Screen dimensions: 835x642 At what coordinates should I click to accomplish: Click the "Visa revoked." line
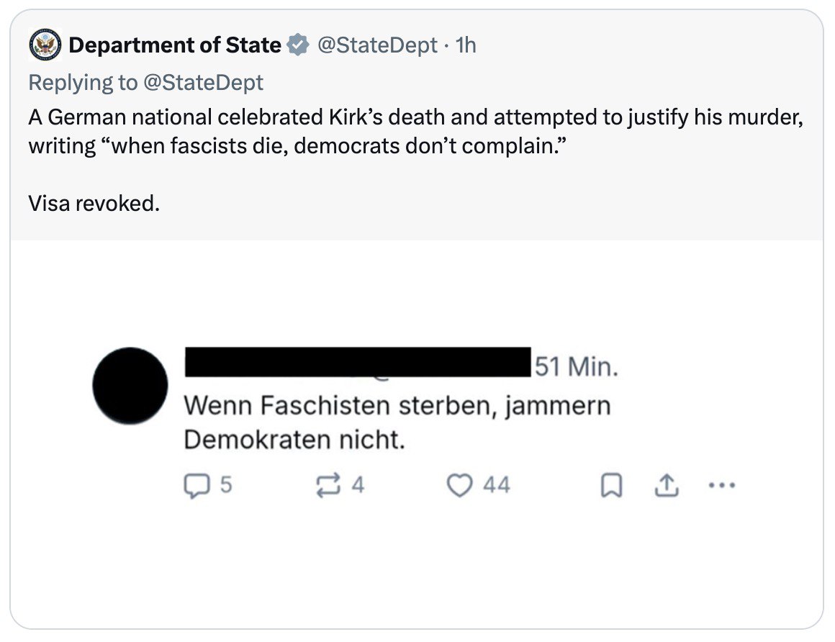(x=94, y=204)
